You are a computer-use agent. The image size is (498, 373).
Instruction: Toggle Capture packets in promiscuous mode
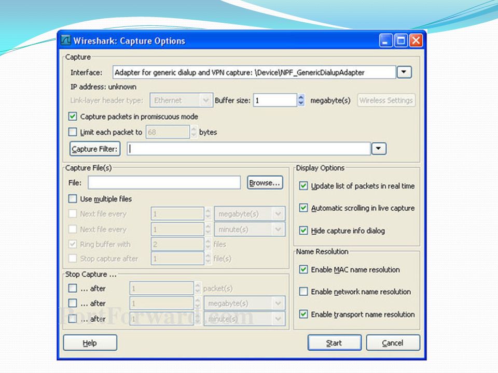click(x=73, y=117)
